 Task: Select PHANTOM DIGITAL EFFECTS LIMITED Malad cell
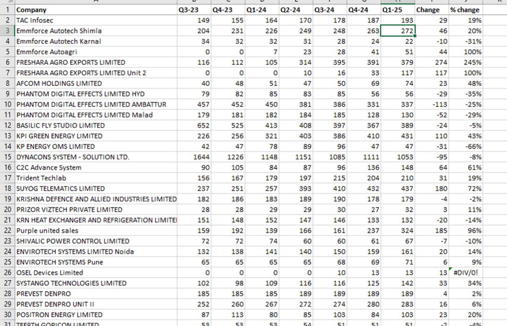pos(96,115)
